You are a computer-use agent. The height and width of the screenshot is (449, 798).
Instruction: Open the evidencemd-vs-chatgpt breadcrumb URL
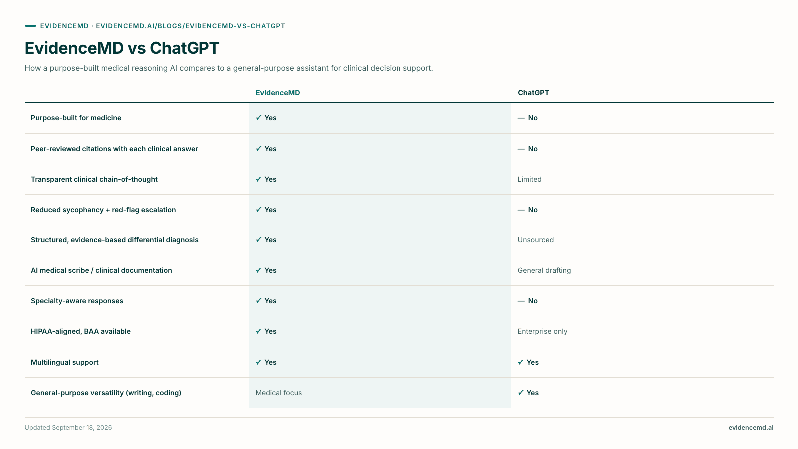pyautogui.click(x=191, y=26)
